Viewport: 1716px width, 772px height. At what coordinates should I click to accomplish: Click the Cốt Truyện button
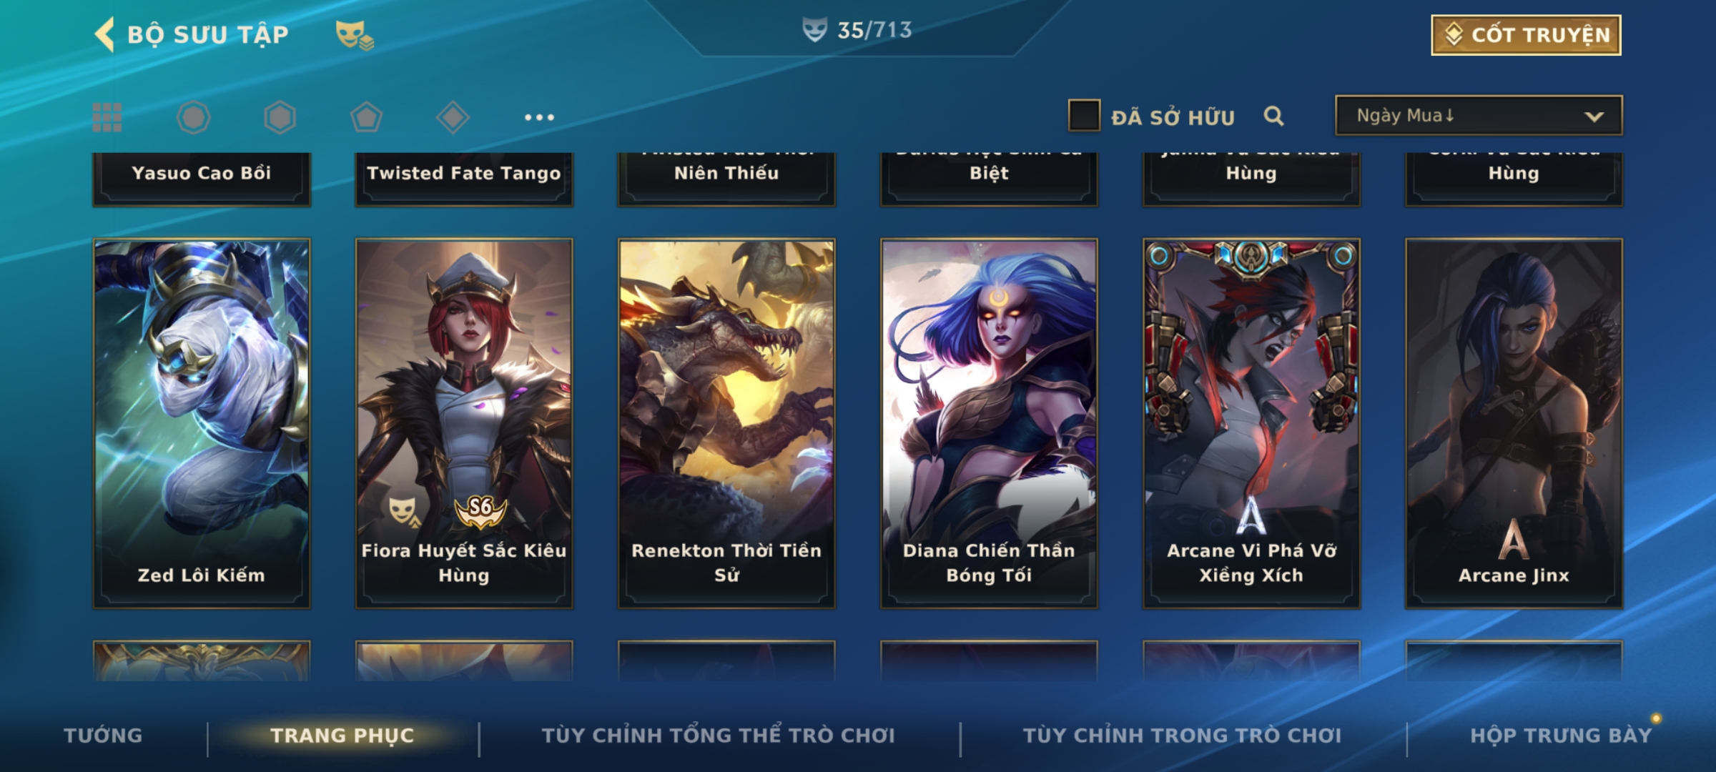click(x=1526, y=34)
